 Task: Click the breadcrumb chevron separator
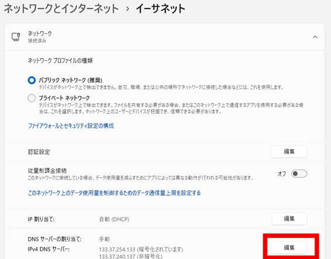[x=127, y=9]
